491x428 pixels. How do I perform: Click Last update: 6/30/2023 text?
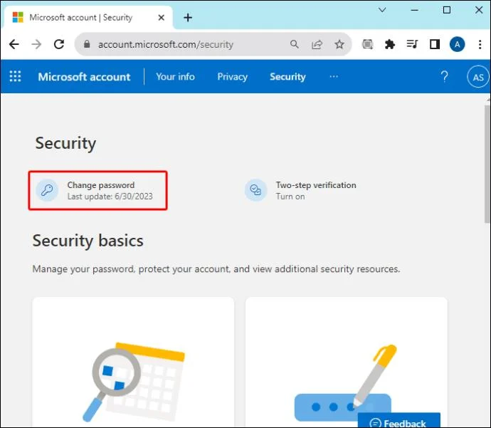point(110,197)
